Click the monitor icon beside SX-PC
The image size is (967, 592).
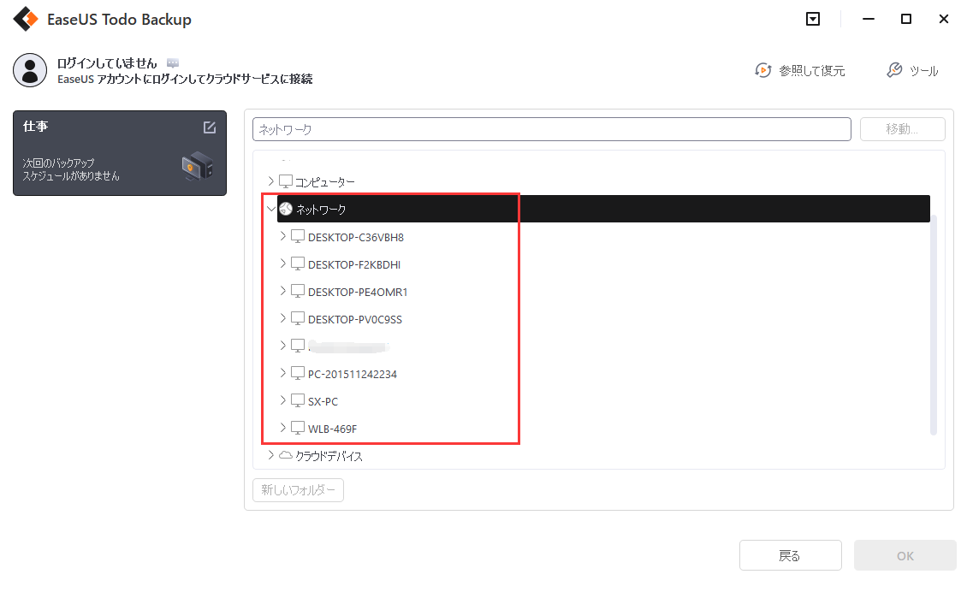click(297, 400)
